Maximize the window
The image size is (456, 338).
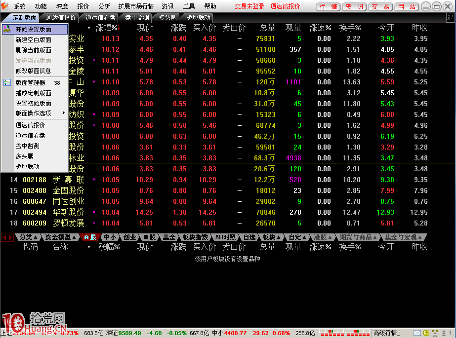coord(437,6)
